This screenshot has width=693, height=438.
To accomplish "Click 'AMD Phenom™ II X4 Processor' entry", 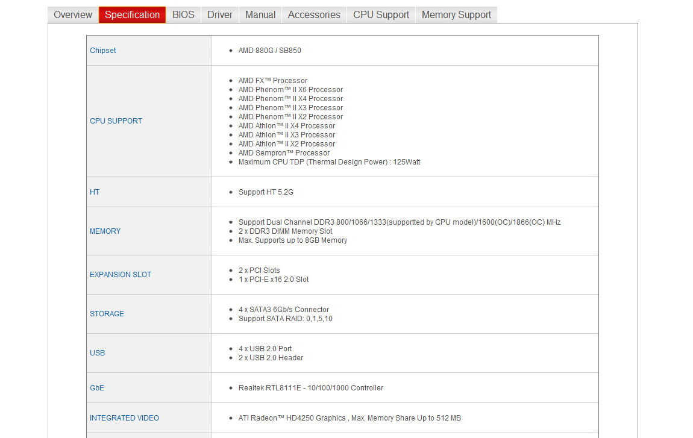I will 290,99.
